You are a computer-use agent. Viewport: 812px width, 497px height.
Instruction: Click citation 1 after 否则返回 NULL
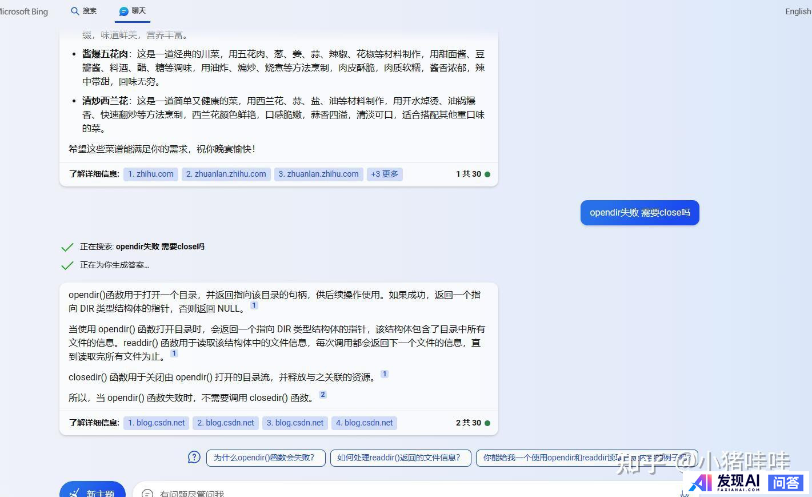(254, 305)
